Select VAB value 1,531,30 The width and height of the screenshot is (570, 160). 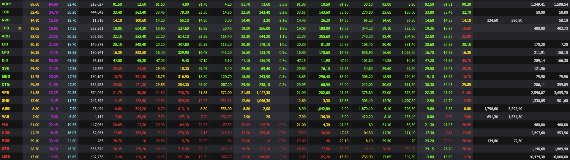pos(515,117)
